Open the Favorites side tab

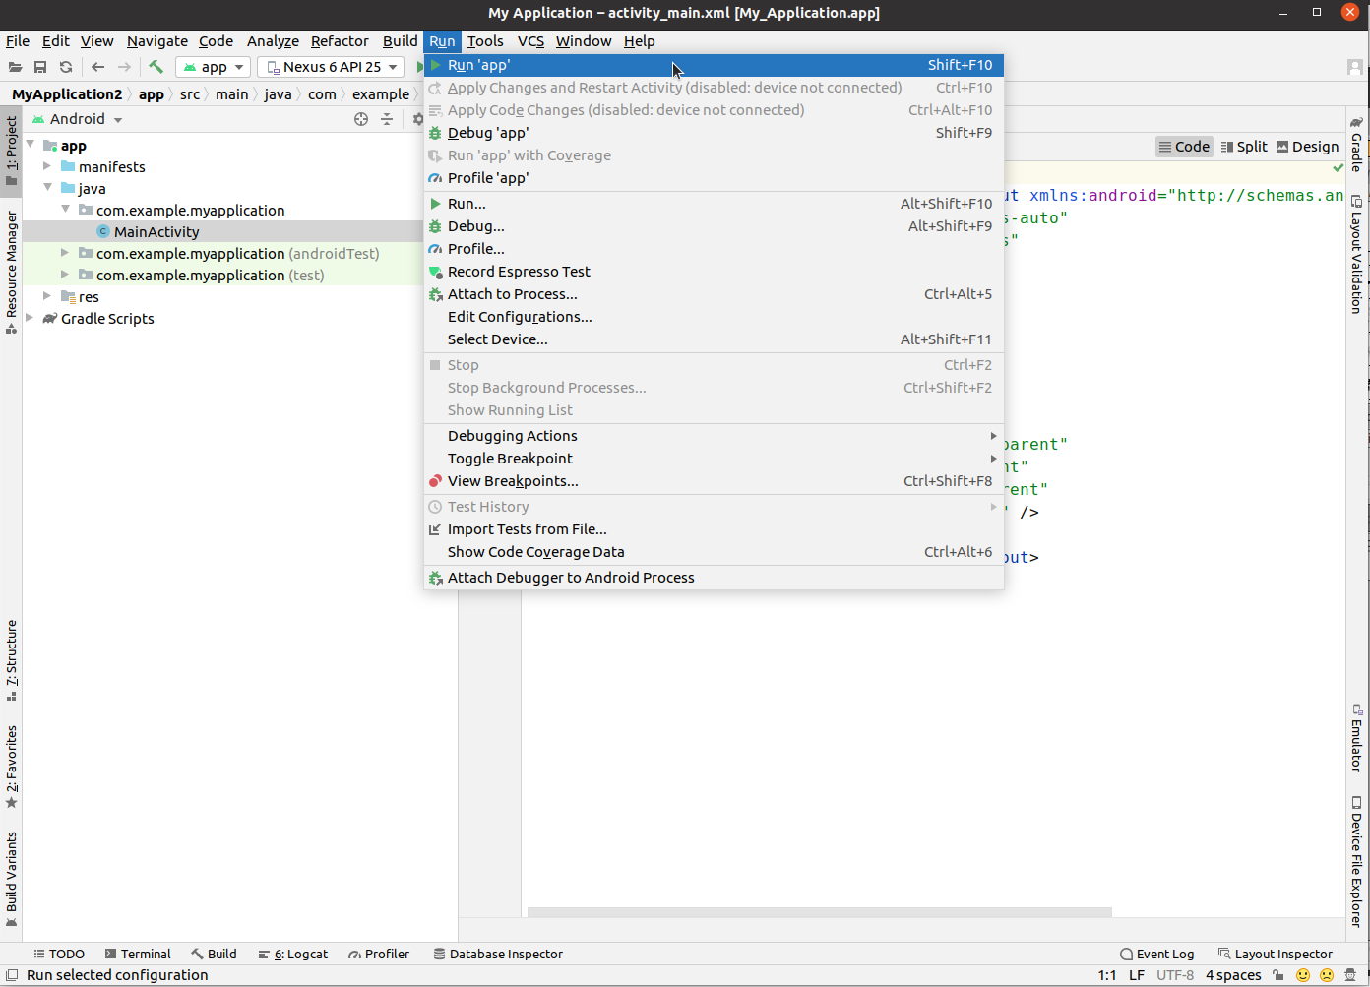[x=12, y=768]
